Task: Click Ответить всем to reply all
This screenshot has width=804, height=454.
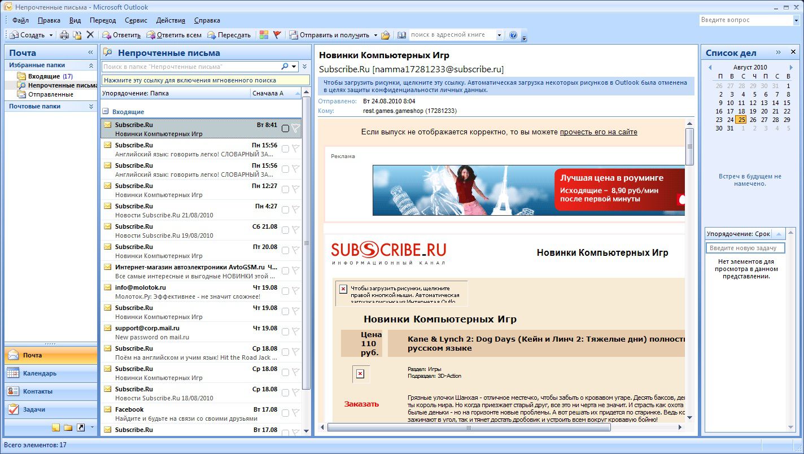Action: point(174,35)
